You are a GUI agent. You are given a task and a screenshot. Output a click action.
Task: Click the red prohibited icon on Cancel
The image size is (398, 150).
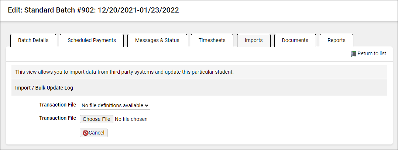click(85, 133)
